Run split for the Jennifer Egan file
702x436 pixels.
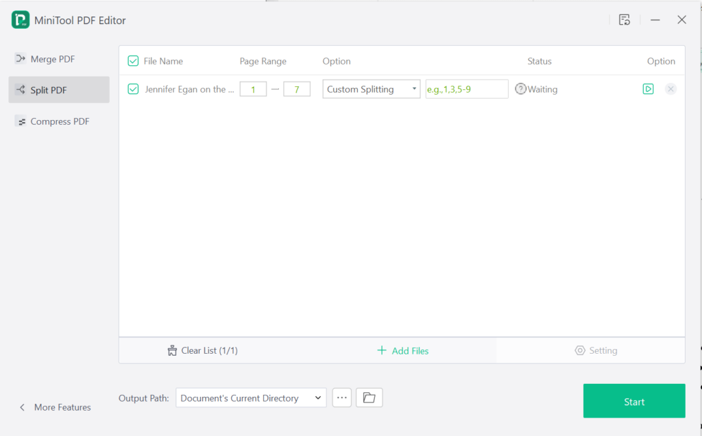pyautogui.click(x=648, y=88)
